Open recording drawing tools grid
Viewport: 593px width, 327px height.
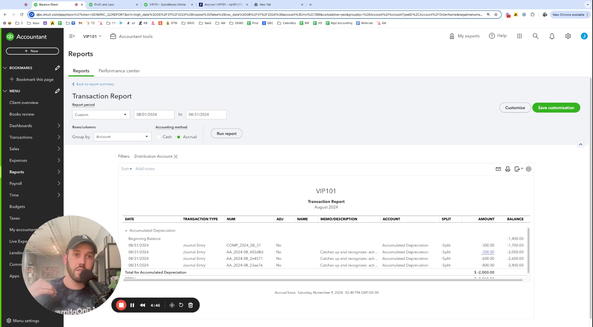[x=172, y=305]
